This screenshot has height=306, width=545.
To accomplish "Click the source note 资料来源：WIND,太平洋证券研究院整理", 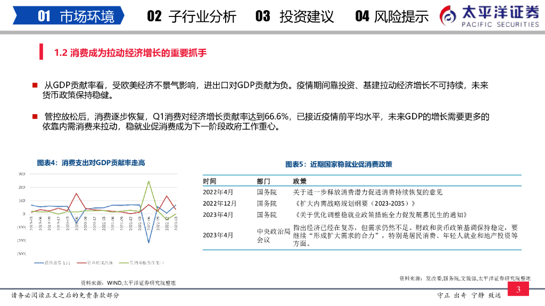I will click(128, 283).
